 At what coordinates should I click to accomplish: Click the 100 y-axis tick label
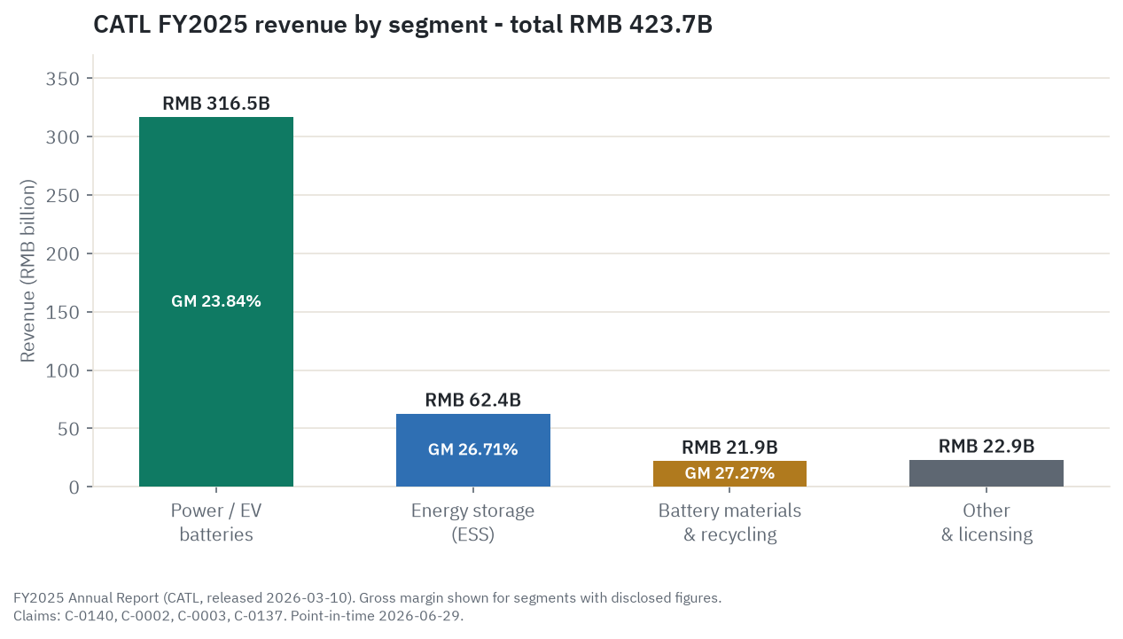[63, 370]
